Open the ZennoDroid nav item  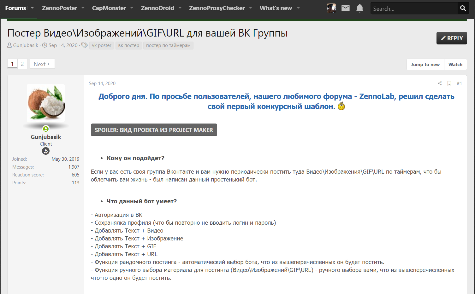157,8
